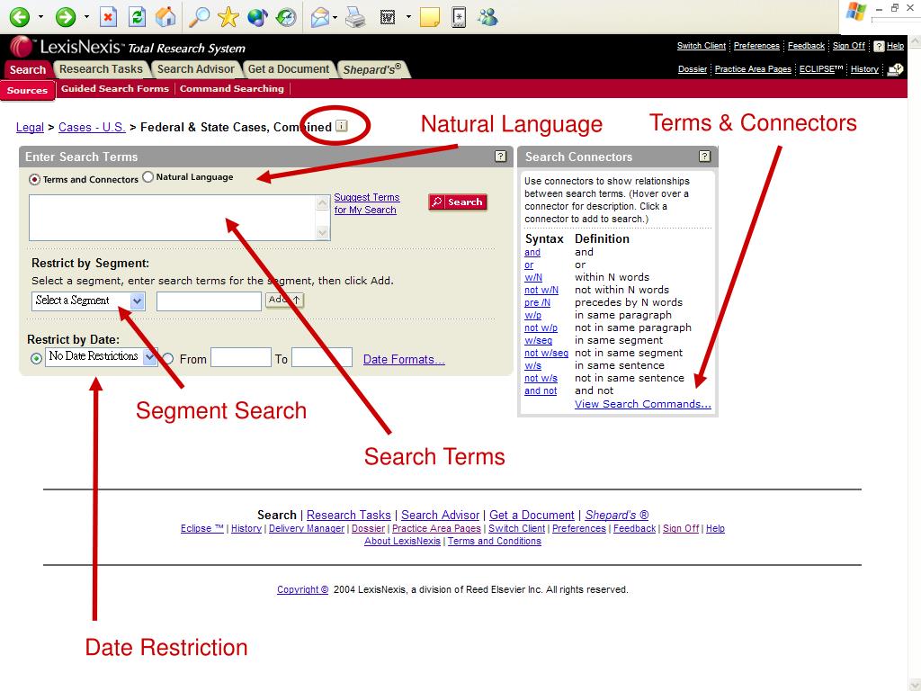Viewport: 921px width, 691px height.
Task: Expand the No Date Restrictions dropdown
Action: 150,356
